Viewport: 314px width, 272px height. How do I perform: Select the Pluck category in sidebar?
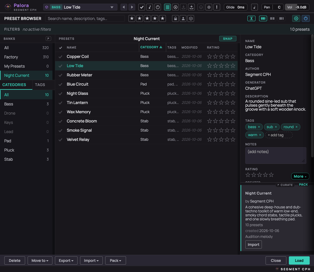(x=26, y=150)
